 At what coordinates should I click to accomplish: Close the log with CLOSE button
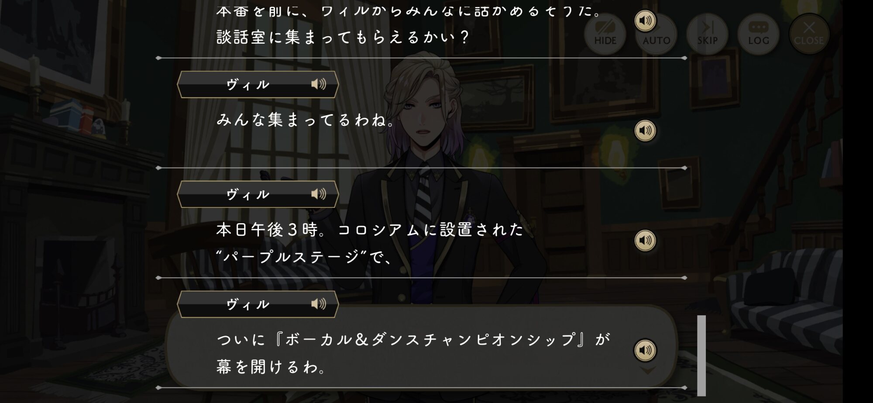(x=809, y=34)
